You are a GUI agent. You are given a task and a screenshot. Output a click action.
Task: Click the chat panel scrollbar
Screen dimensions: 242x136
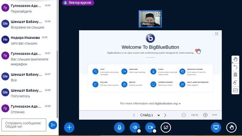click(x=57, y=84)
